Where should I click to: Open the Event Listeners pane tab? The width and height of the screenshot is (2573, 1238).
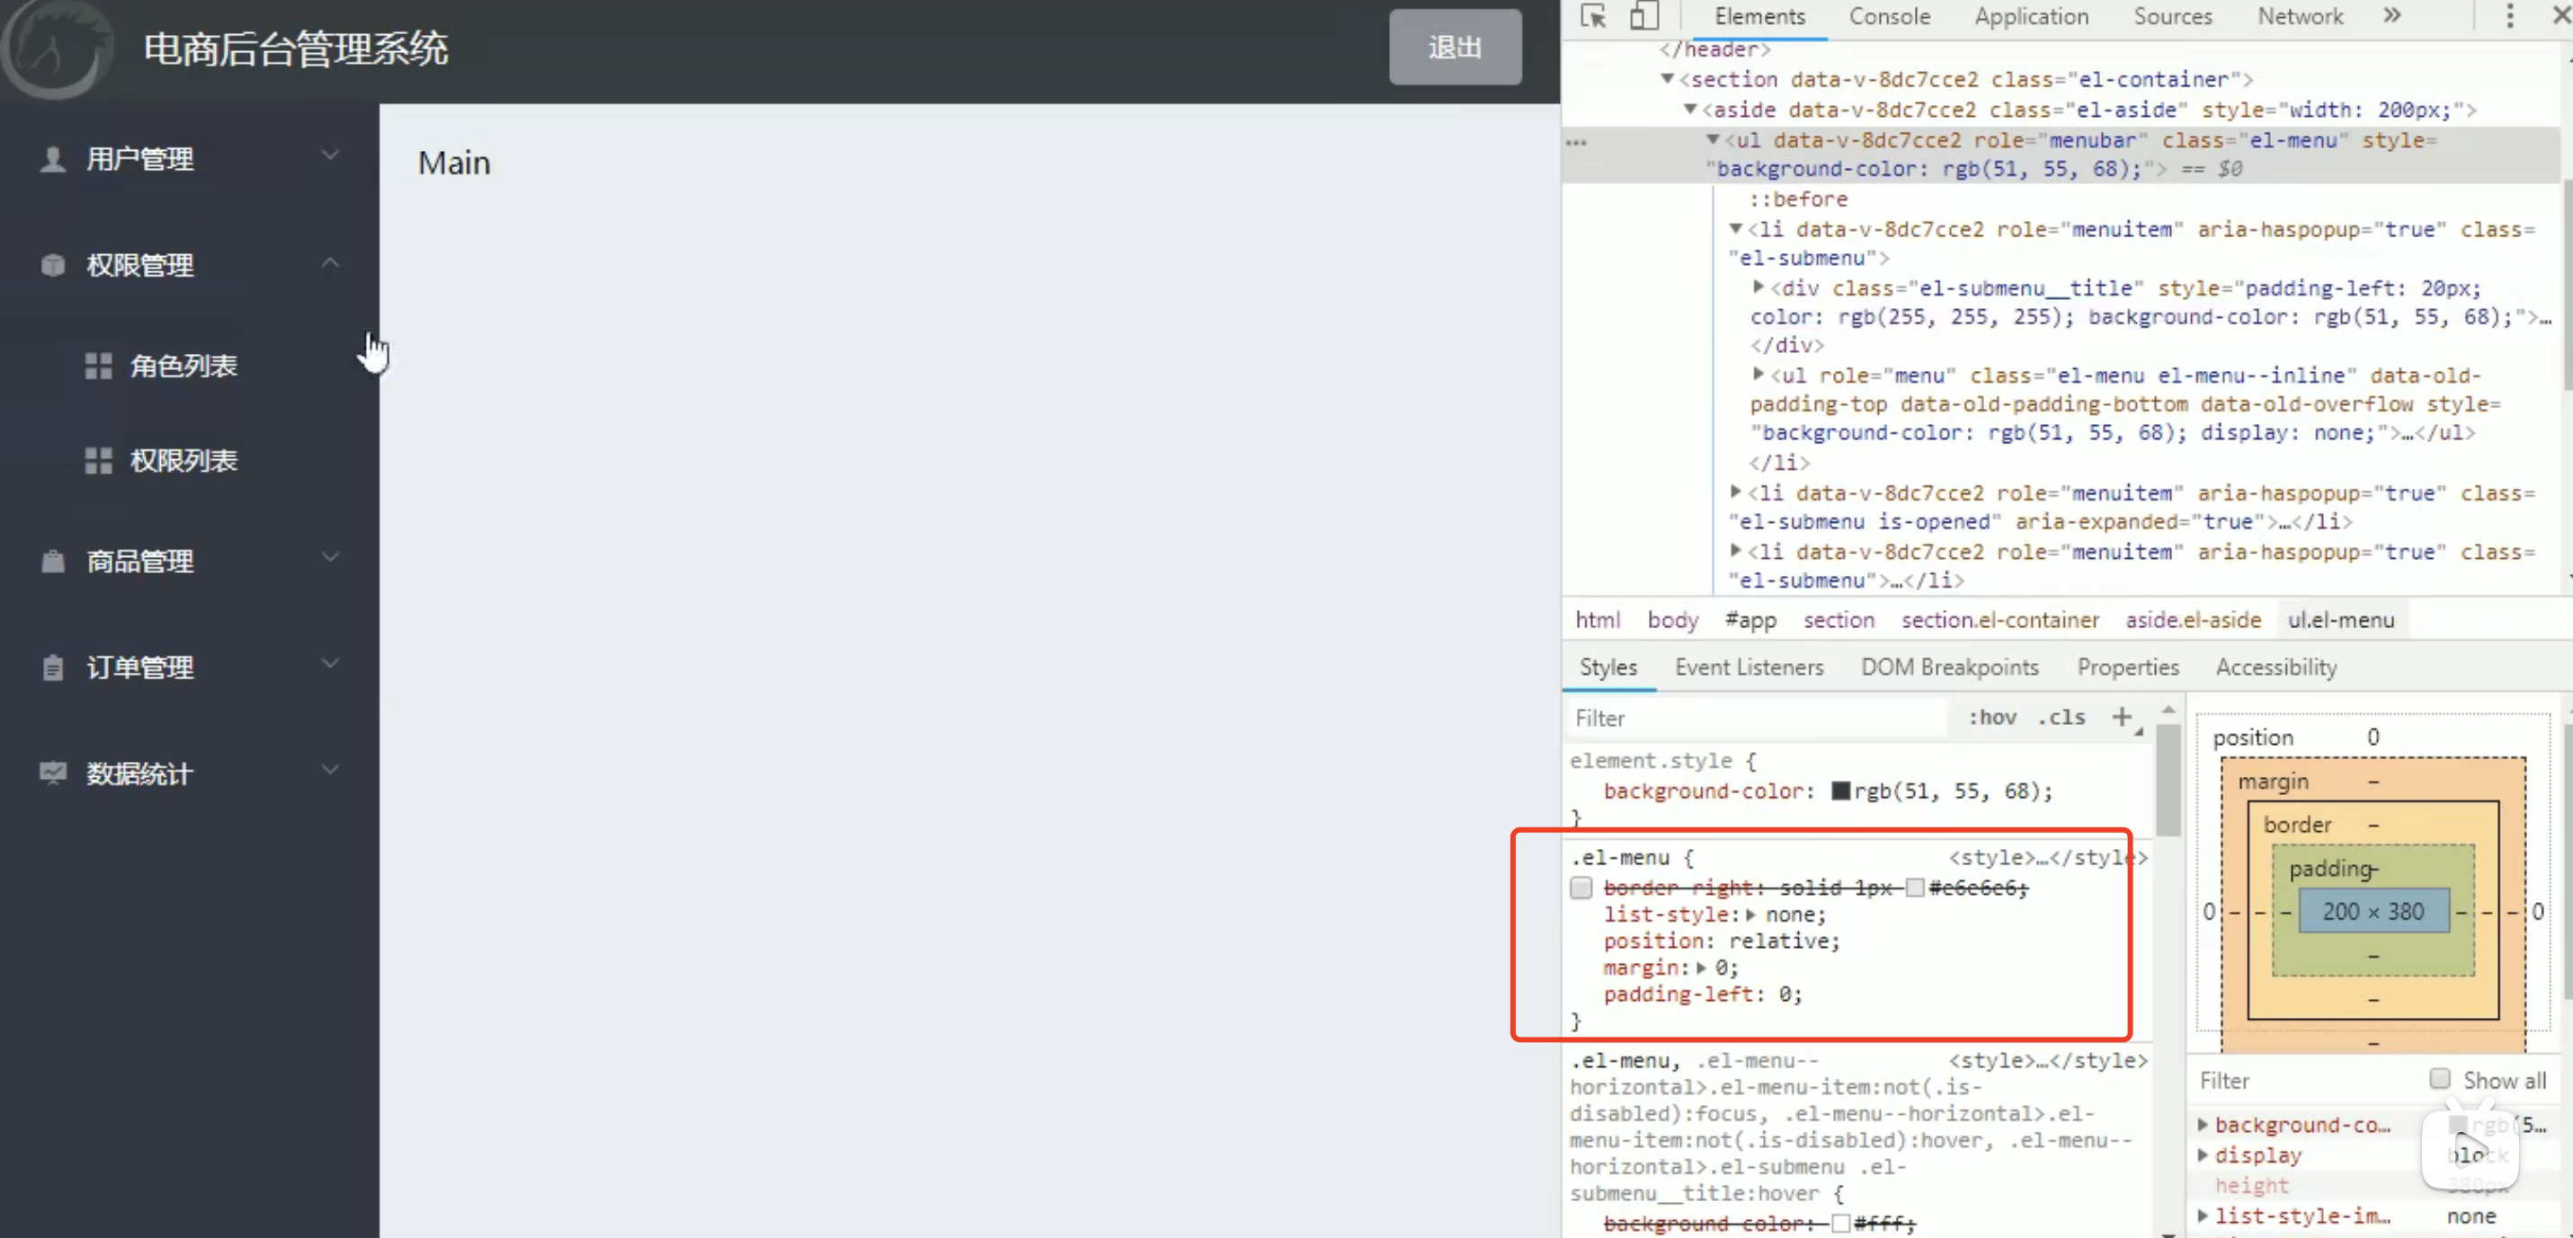click(x=1749, y=667)
